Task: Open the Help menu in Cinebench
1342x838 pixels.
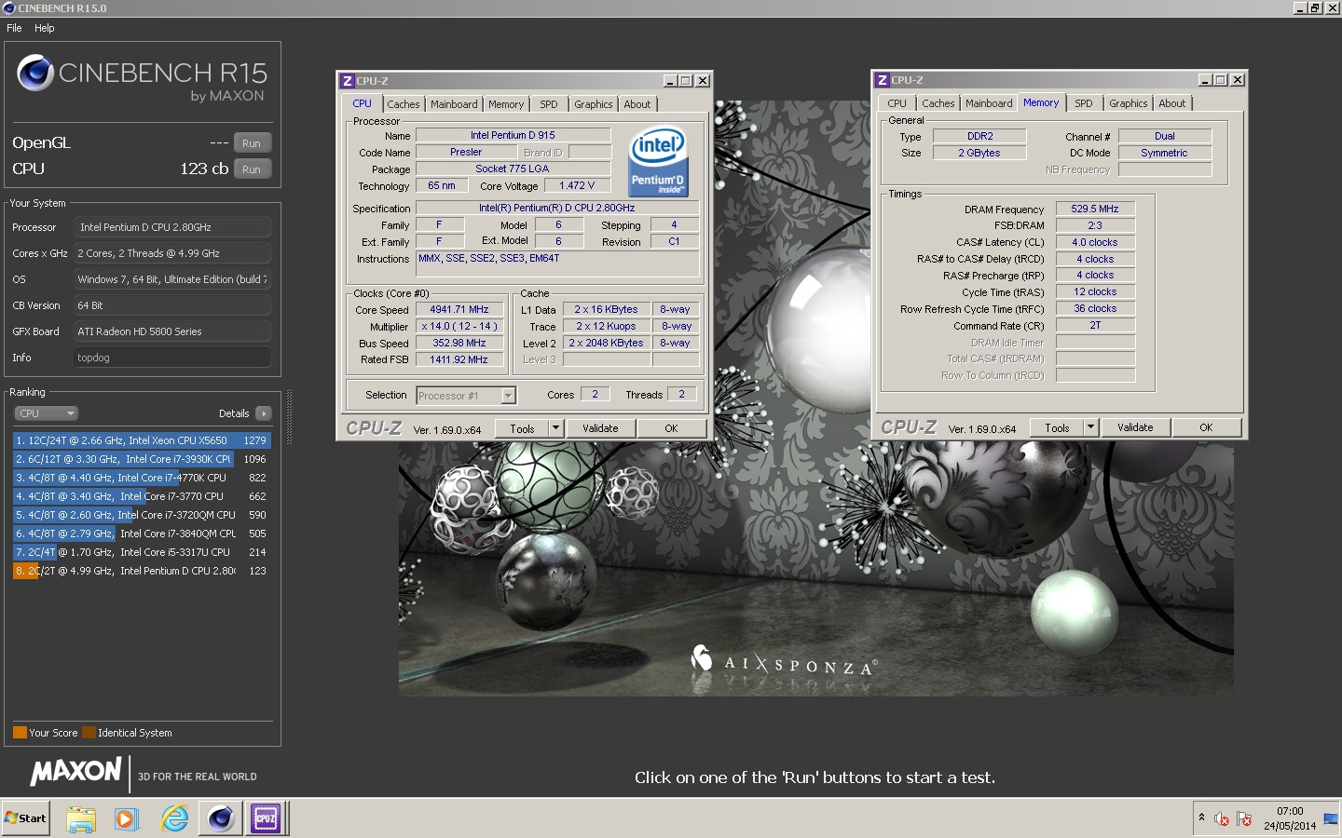Action: (x=45, y=28)
